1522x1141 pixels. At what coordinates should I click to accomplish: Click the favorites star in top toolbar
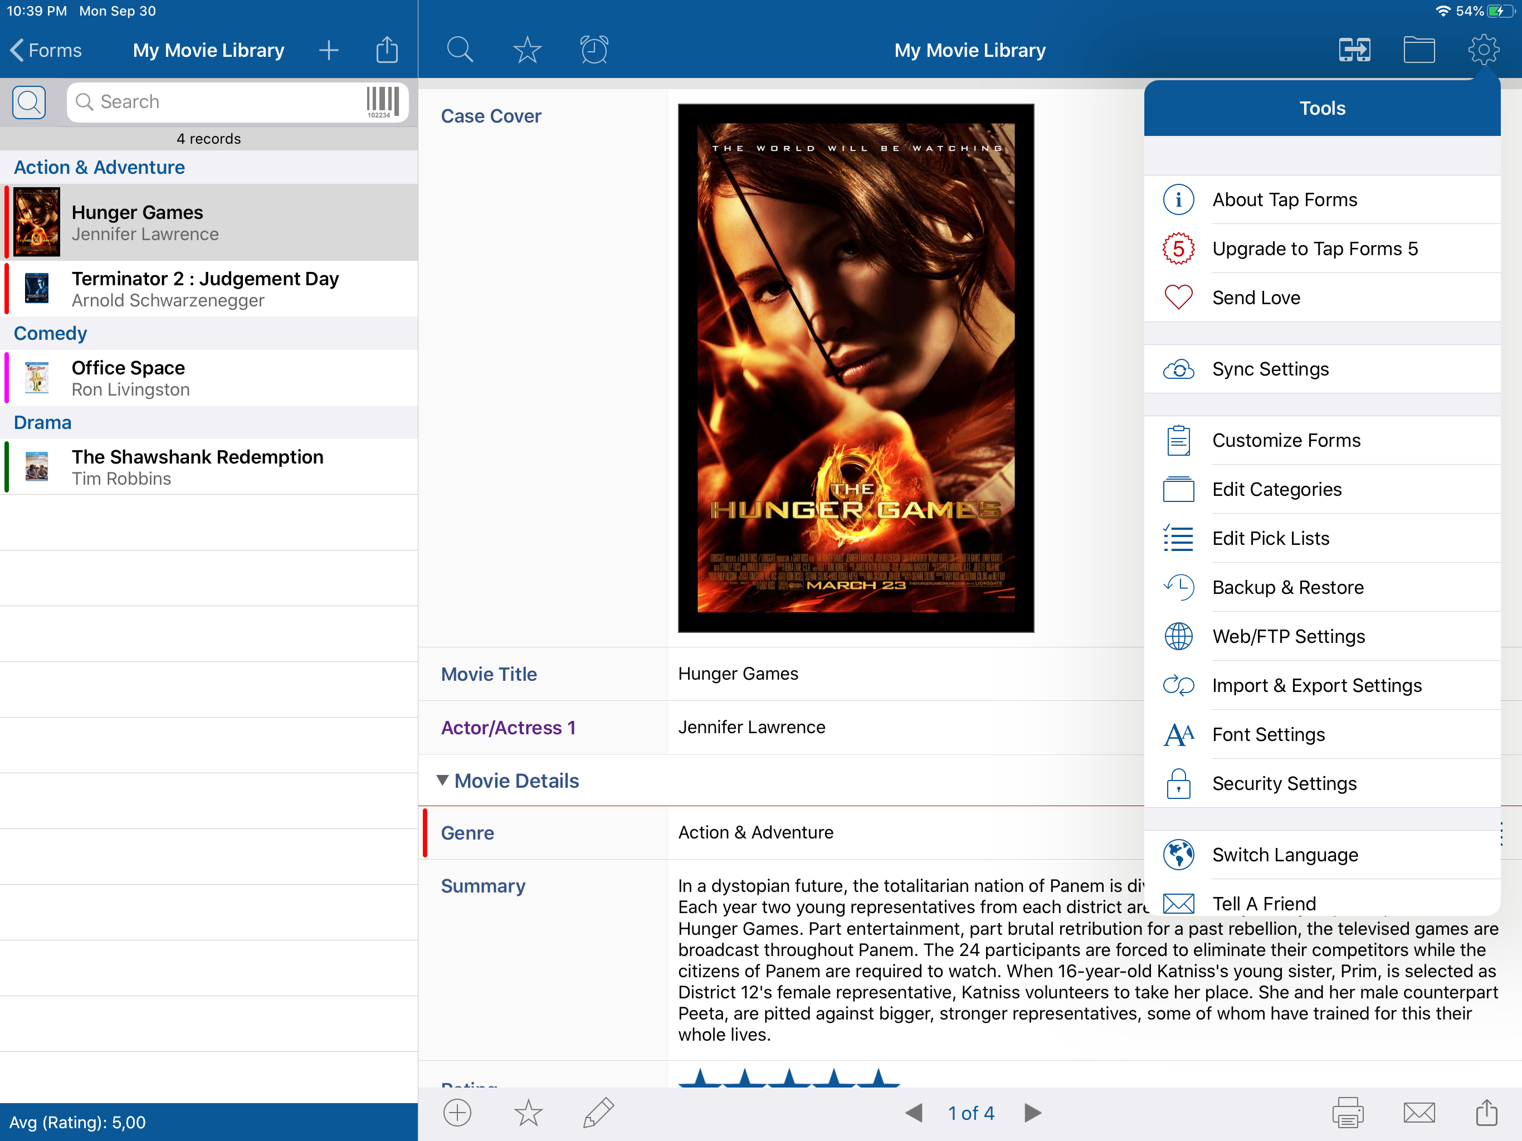click(x=527, y=50)
